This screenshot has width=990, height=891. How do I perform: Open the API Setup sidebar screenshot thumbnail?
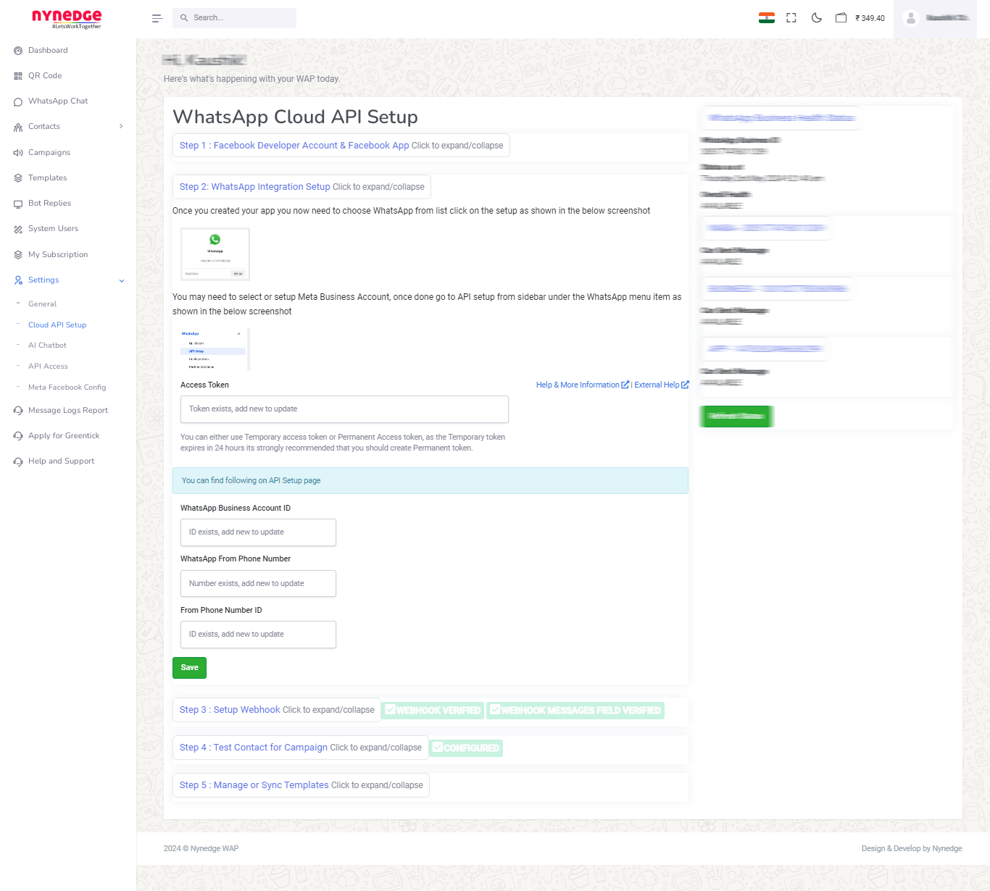(x=215, y=350)
